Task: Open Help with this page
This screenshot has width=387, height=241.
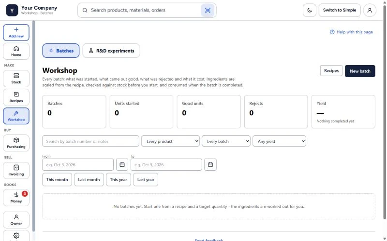Action: pos(351,32)
